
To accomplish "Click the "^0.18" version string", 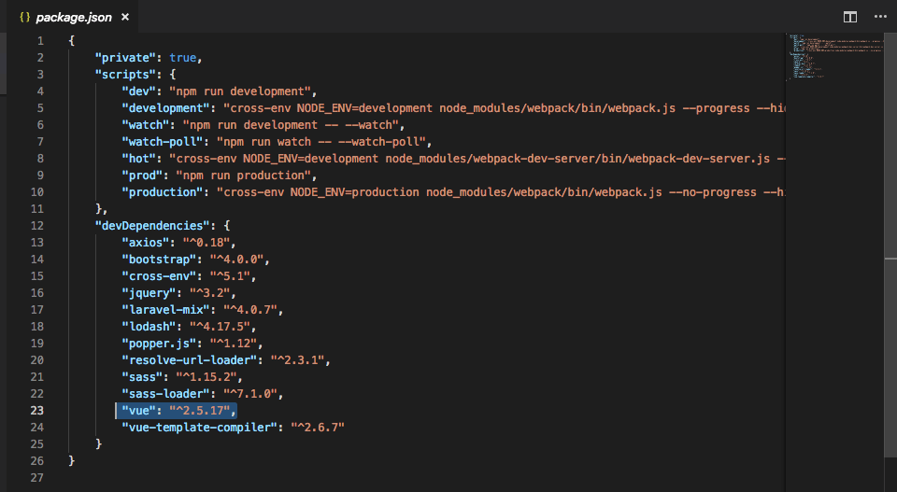I will coord(206,243).
